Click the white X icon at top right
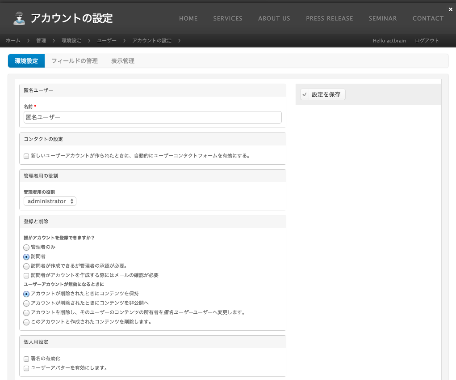The image size is (456, 380). coord(451,9)
